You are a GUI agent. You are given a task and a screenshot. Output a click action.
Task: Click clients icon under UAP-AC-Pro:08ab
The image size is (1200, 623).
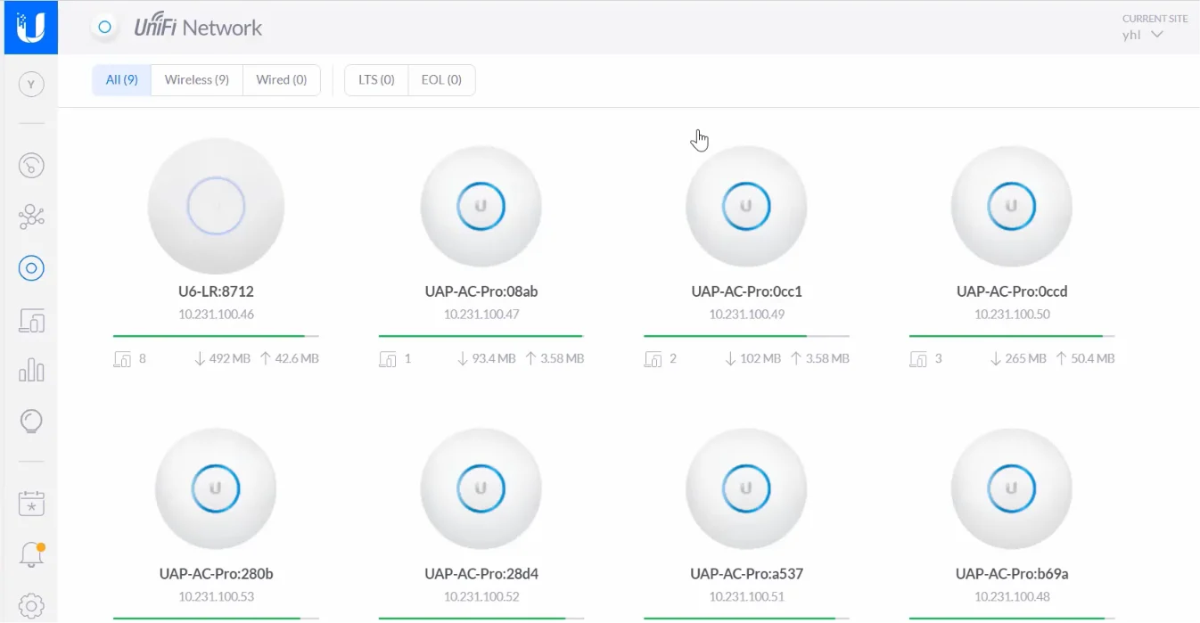click(388, 359)
